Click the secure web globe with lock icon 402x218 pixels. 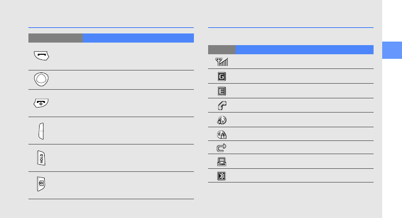[x=222, y=134]
